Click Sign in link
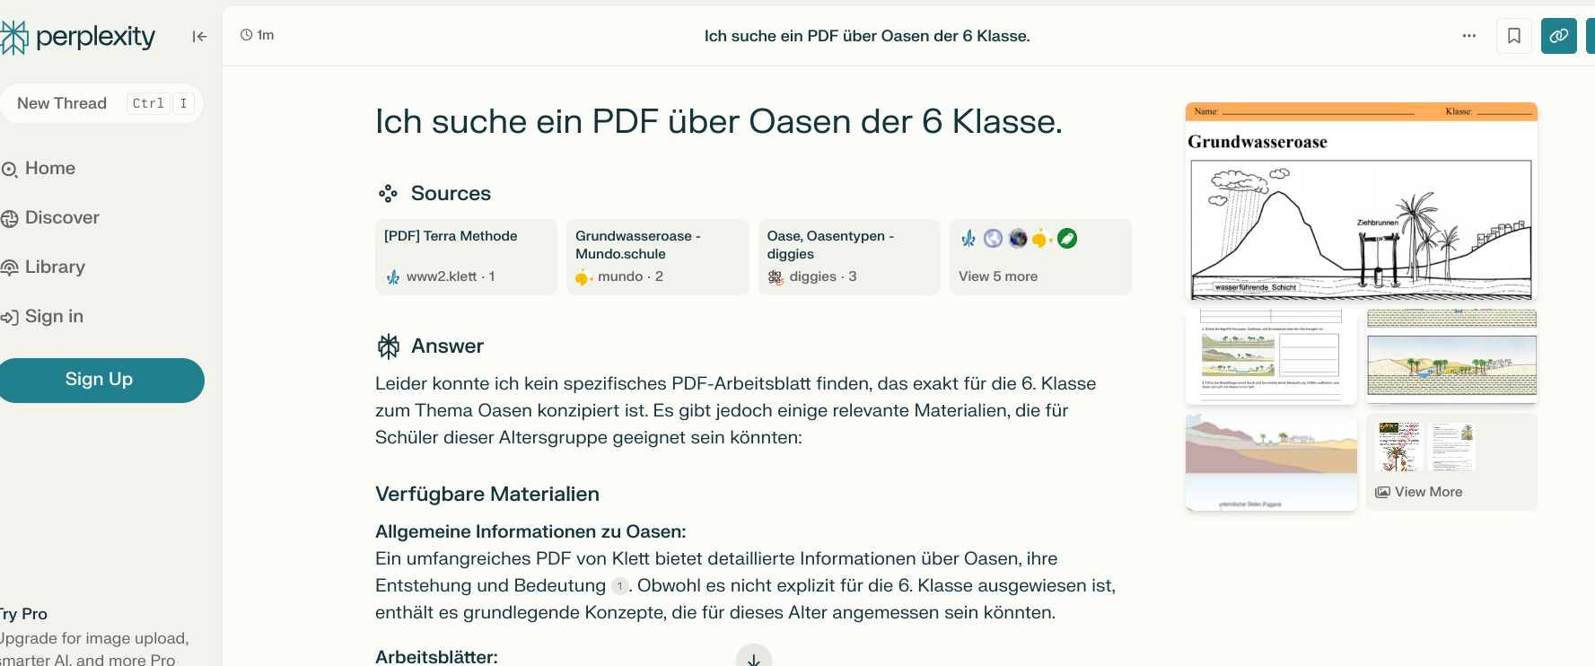The width and height of the screenshot is (1595, 666). tap(53, 317)
